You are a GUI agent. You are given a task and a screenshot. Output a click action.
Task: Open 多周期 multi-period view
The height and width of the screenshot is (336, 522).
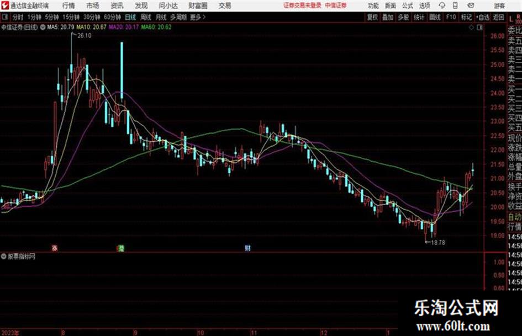click(x=178, y=17)
